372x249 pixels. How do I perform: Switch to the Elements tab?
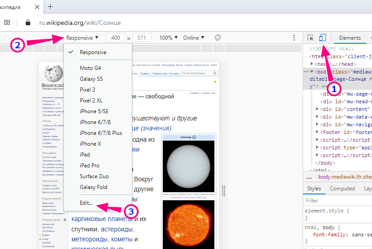click(350, 38)
